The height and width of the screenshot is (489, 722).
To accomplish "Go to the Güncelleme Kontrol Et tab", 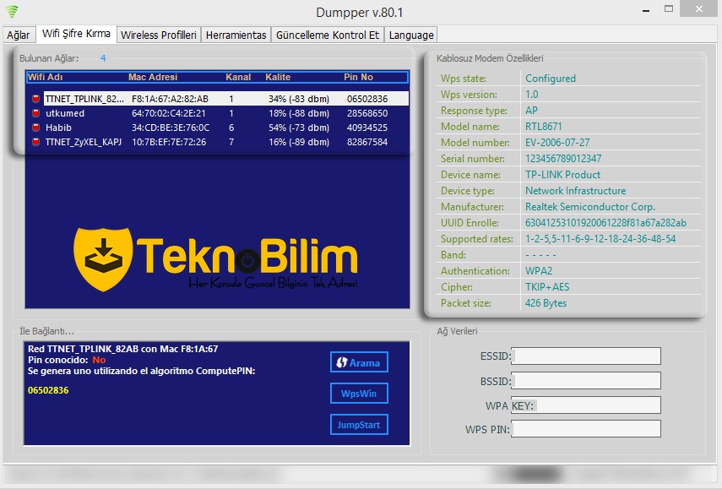I will coord(328,35).
